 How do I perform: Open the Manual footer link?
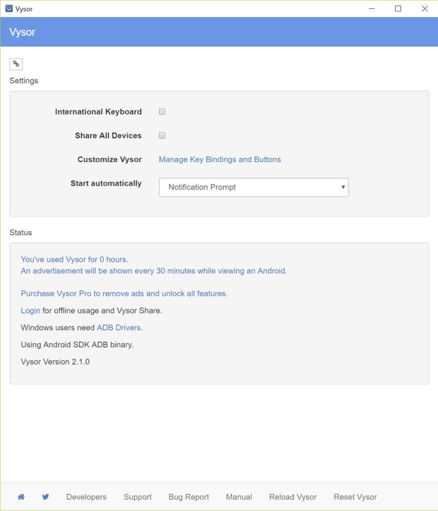pyautogui.click(x=239, y=497)
